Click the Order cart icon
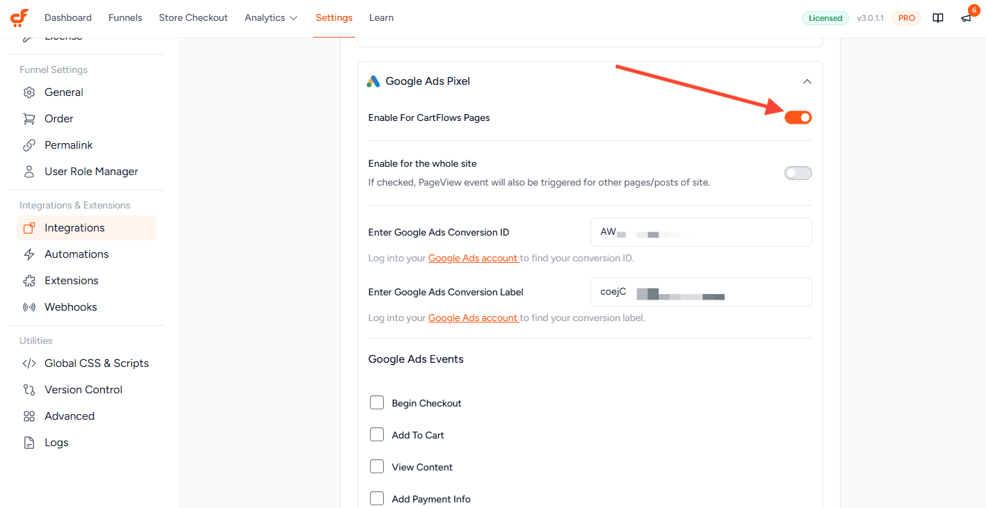 tap(29, 119)
